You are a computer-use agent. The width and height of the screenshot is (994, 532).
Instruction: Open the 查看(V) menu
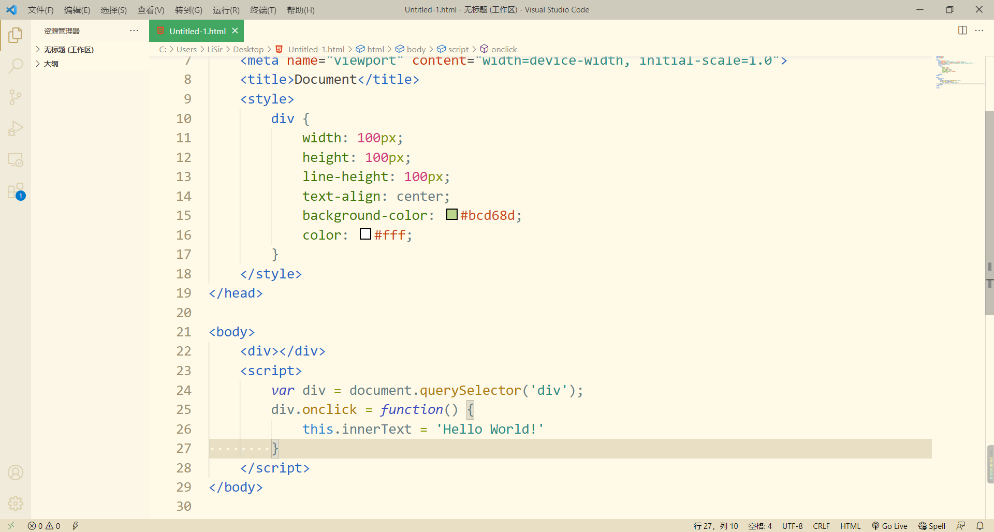point(151,10)
